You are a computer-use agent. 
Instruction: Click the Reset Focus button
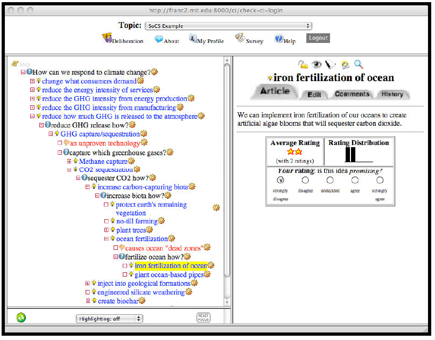click(x=204, y=318)
